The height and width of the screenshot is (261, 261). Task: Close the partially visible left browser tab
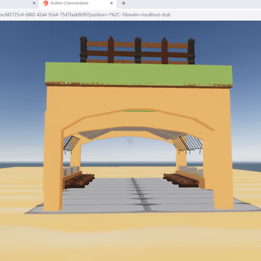(x=34, y=3)
